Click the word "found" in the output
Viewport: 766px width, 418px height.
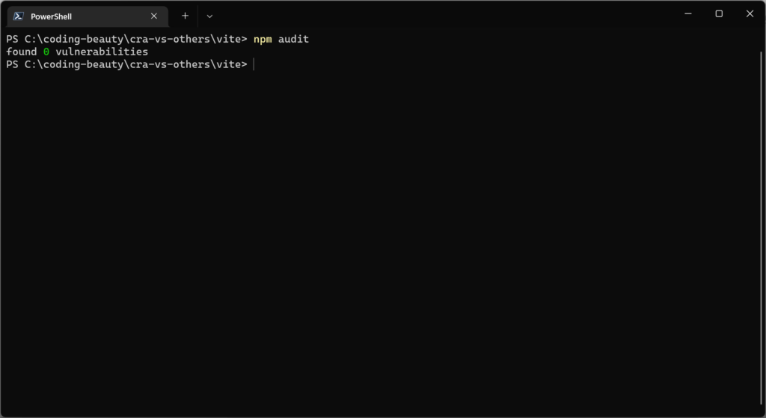(x=21, y=52)
